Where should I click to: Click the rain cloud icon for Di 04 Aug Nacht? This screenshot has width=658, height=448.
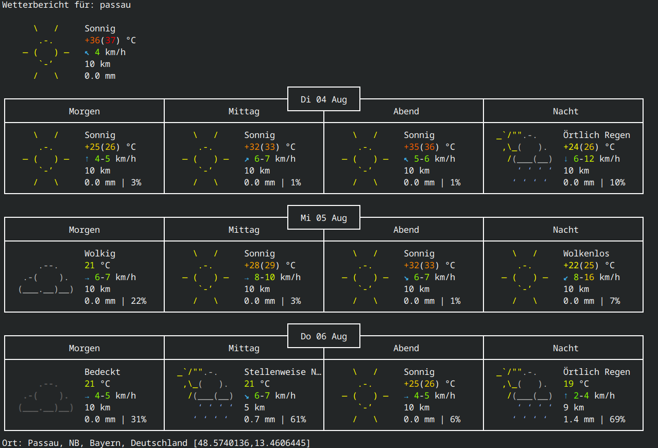525,159
